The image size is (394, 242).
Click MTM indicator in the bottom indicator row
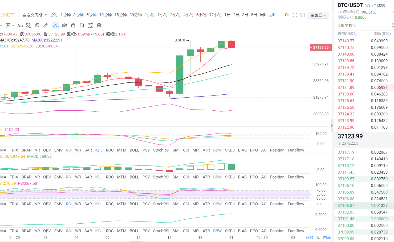point(121,231)
